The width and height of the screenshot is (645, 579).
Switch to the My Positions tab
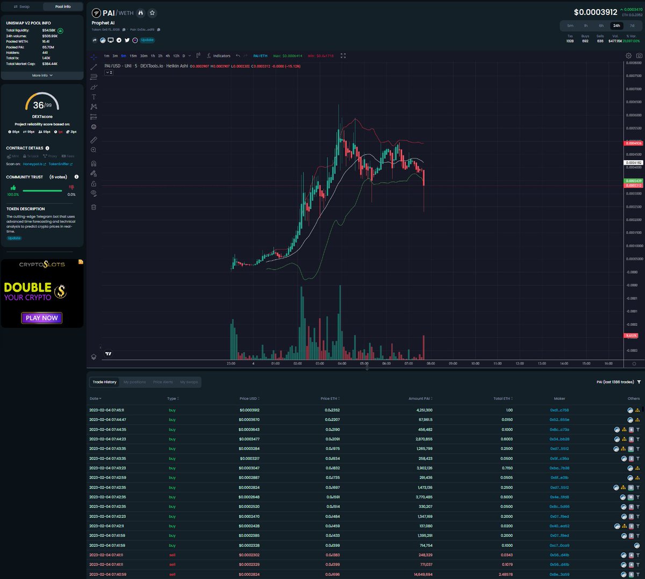pos(134,382)
